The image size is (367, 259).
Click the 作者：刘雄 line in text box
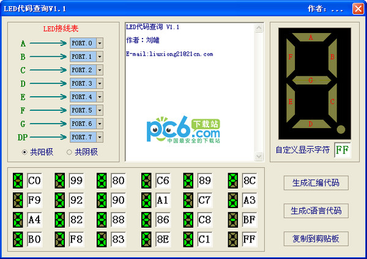pos(143,40)
